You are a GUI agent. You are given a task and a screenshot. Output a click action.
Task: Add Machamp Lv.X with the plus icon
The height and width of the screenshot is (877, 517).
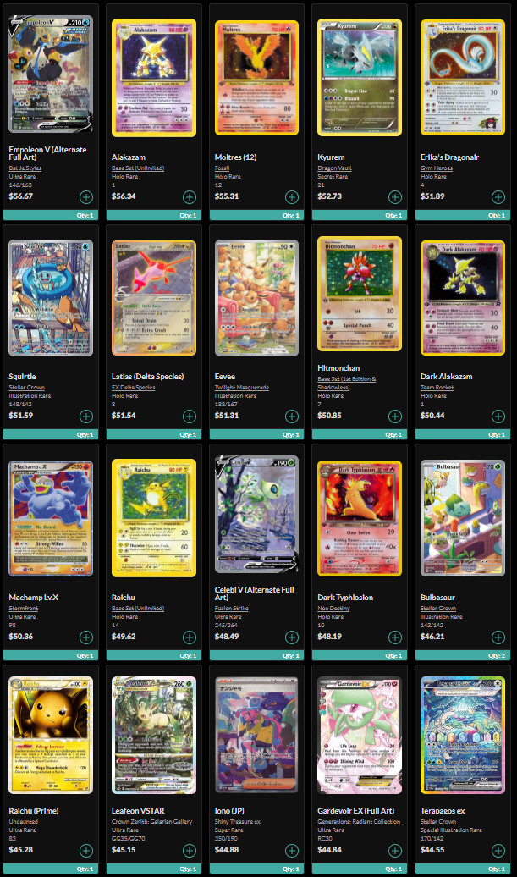click(x=86, y=637)
